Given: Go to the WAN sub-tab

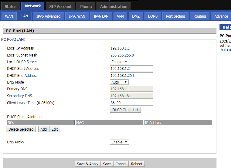Looking at the screenshot, I should point(9,16).
